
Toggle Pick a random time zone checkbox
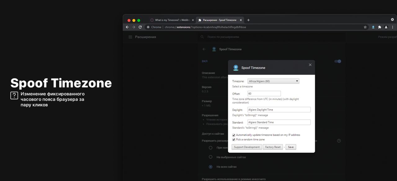click(234, 140)
